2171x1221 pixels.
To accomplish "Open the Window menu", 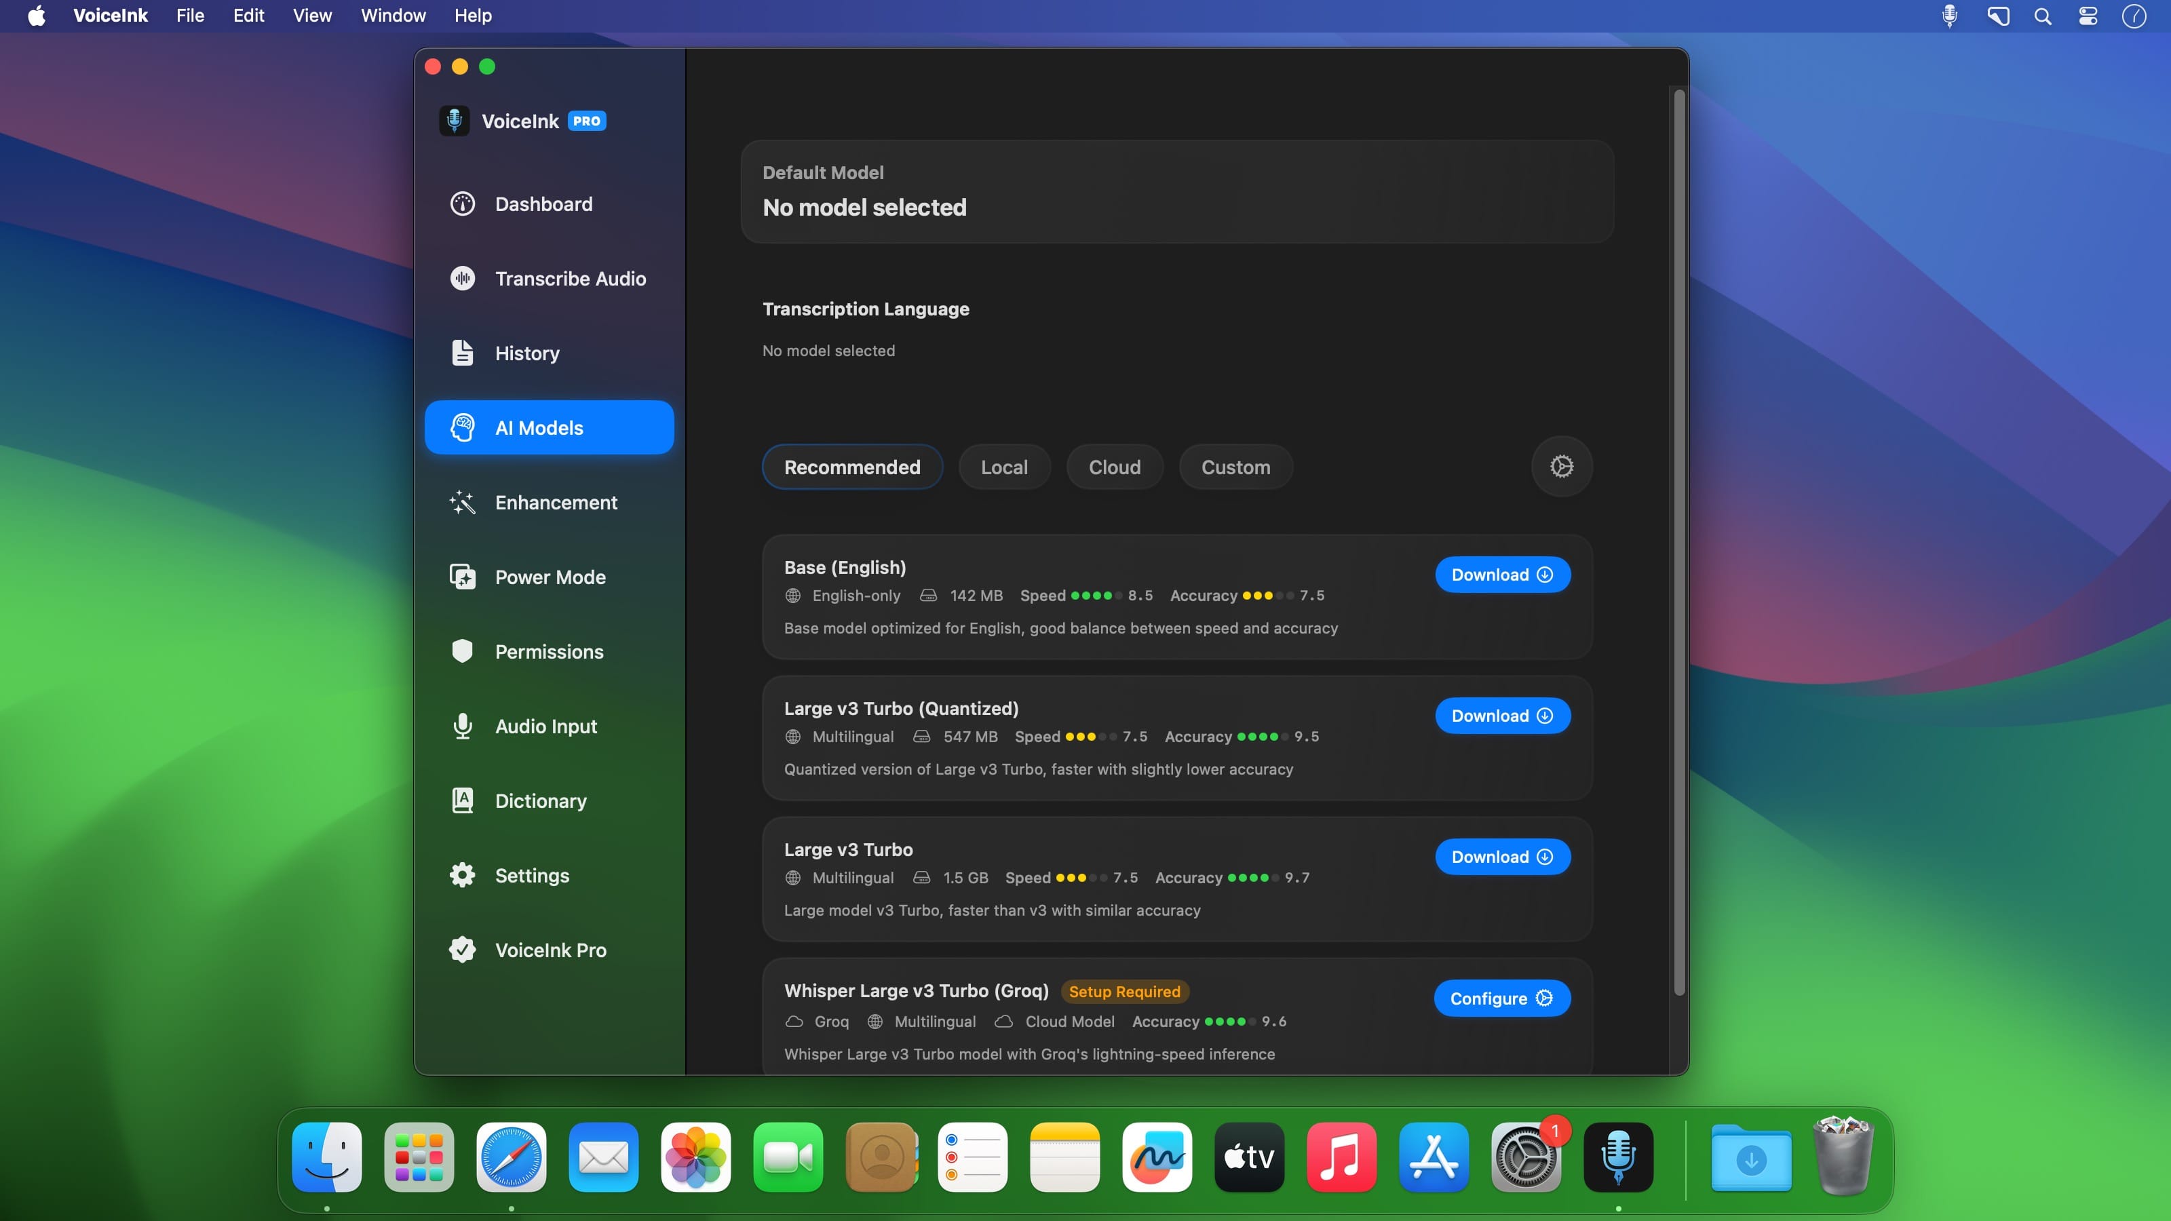I will coord(393,16).
